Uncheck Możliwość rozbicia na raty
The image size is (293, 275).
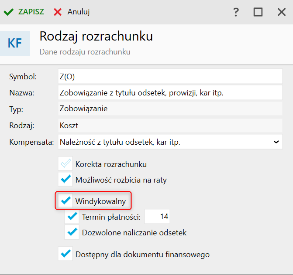[66, 179]
